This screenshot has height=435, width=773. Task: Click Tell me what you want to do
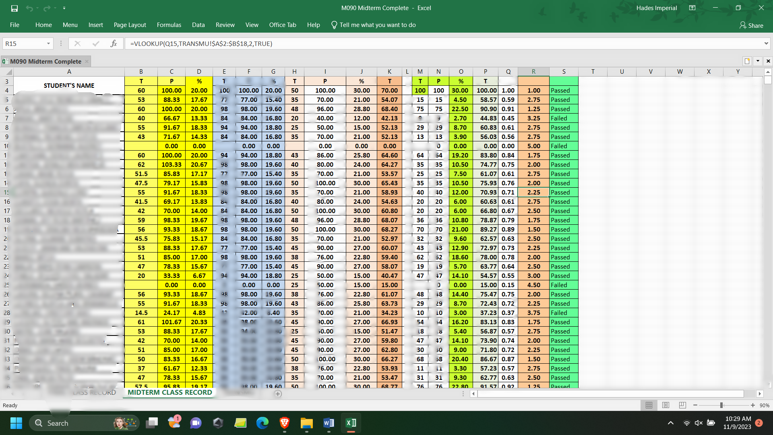[x=377, y=25]
